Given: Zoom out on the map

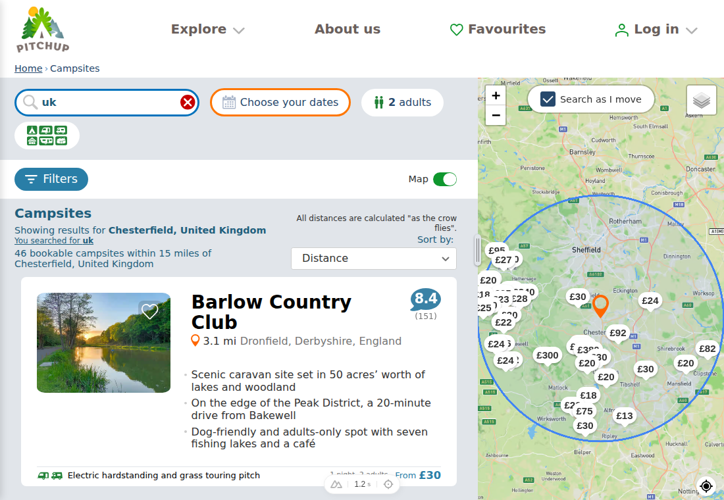Looking at the screenshot, I should click(x=496, y=115).
